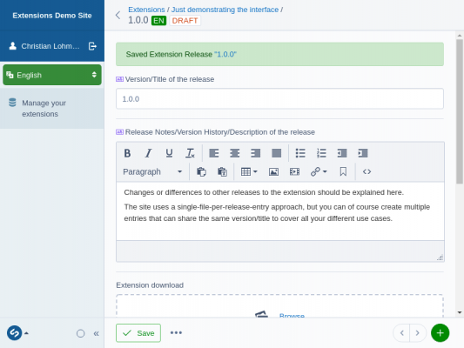Insert an anchor bookmark
464x348 pixels.
tap(343, 171)
